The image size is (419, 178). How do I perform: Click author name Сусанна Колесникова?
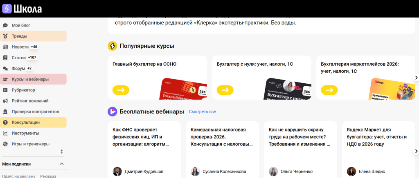(224, 171)
